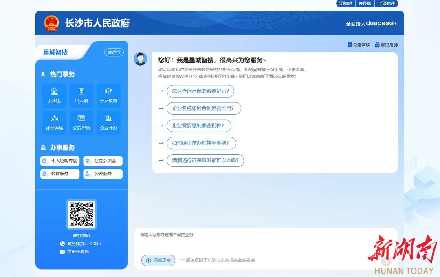Screen dimensions: 440x277
Task: Select the 企业开办 business setup icon
Action: point(108,122)
